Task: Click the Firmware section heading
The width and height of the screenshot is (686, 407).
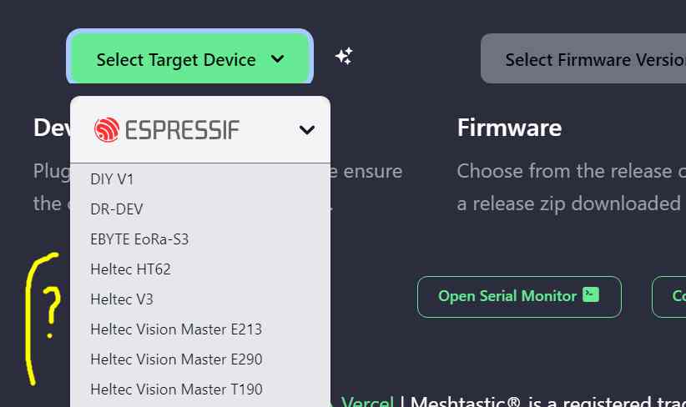Action: pyautogui.click(x=509, y=128)
